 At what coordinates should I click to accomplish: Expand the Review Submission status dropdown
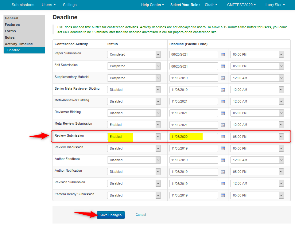[x=134, y=137]
